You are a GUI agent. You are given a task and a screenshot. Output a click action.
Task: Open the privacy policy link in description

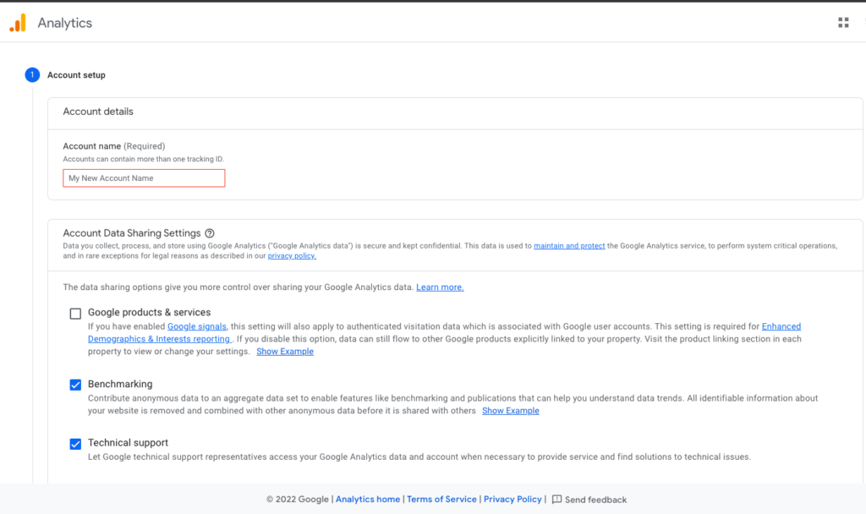(x=292, y=255)
